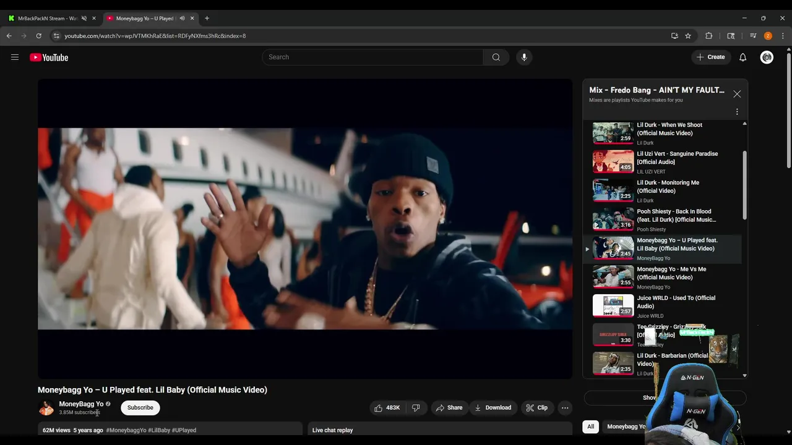Download the video
Screen dimensions: 792x445
click(493, 408)
